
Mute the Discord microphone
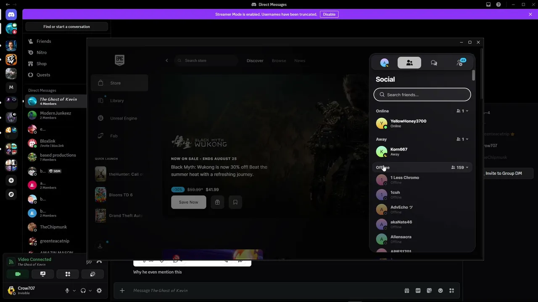point(67,291)
